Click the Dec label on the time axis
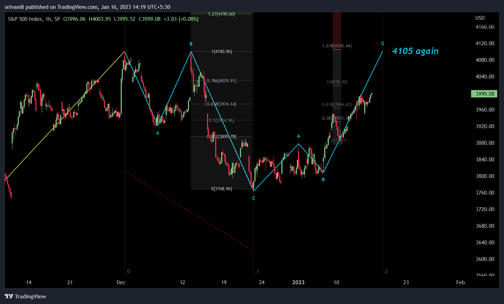The width and height of the screenshot is (504, 304). (x=121, y=282)
